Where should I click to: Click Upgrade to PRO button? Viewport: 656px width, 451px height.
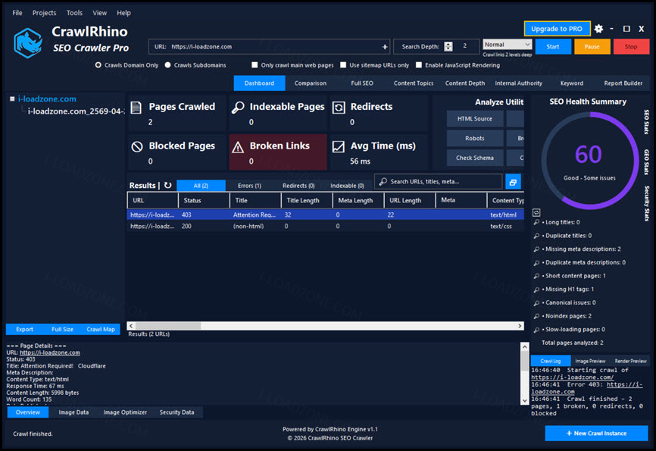[557, 29]
